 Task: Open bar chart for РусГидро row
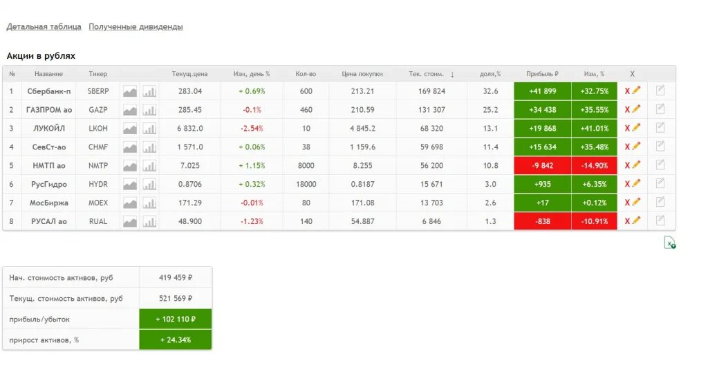tap(149, 185)
